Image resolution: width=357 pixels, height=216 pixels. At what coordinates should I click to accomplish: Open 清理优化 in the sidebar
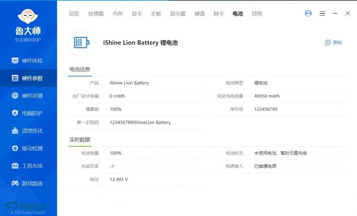click(x=29, y=131)
